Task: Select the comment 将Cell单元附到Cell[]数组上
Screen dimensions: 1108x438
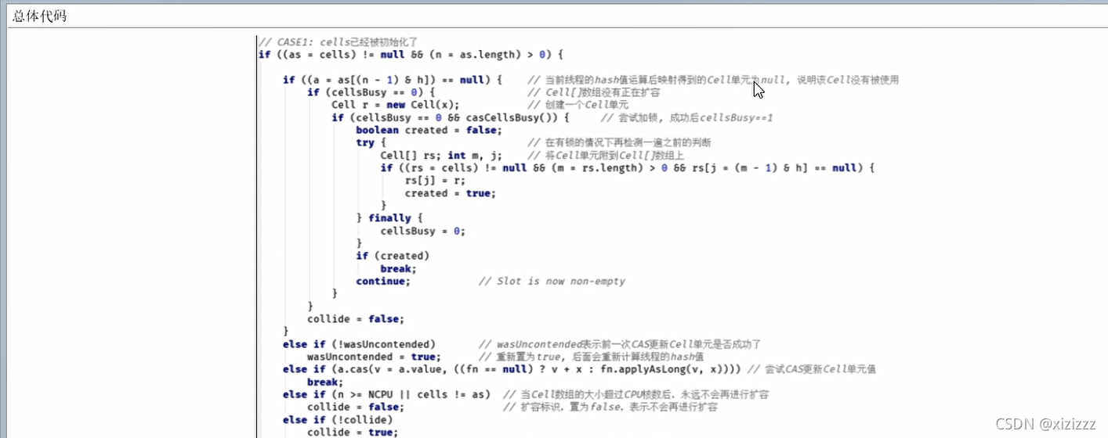Action: pos(607,155)
